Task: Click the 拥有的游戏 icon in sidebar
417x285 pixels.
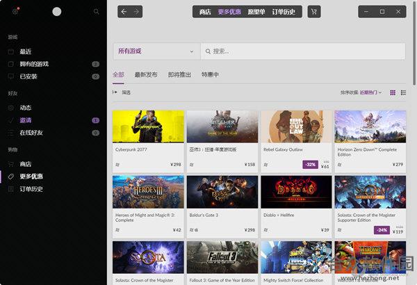Action: (x=10, y=64)
